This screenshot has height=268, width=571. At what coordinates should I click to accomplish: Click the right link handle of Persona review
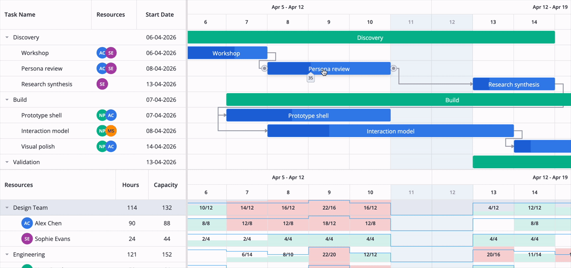pos(393,69)
